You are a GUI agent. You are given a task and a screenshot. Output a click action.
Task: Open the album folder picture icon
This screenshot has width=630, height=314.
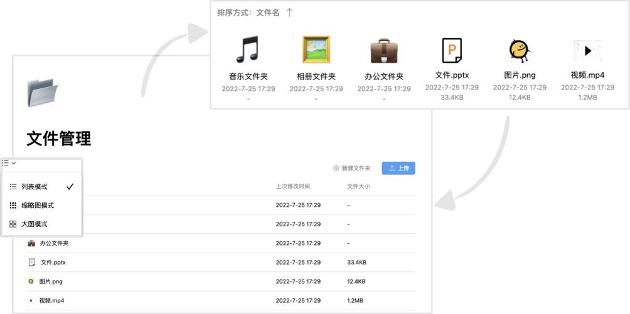[316, 50]
